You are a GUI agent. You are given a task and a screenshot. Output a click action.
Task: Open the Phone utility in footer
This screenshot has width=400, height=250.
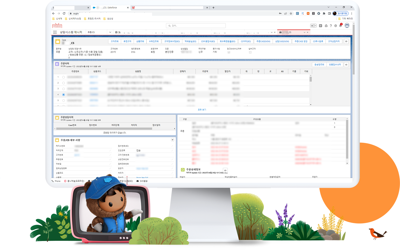(x=56, y=181)
